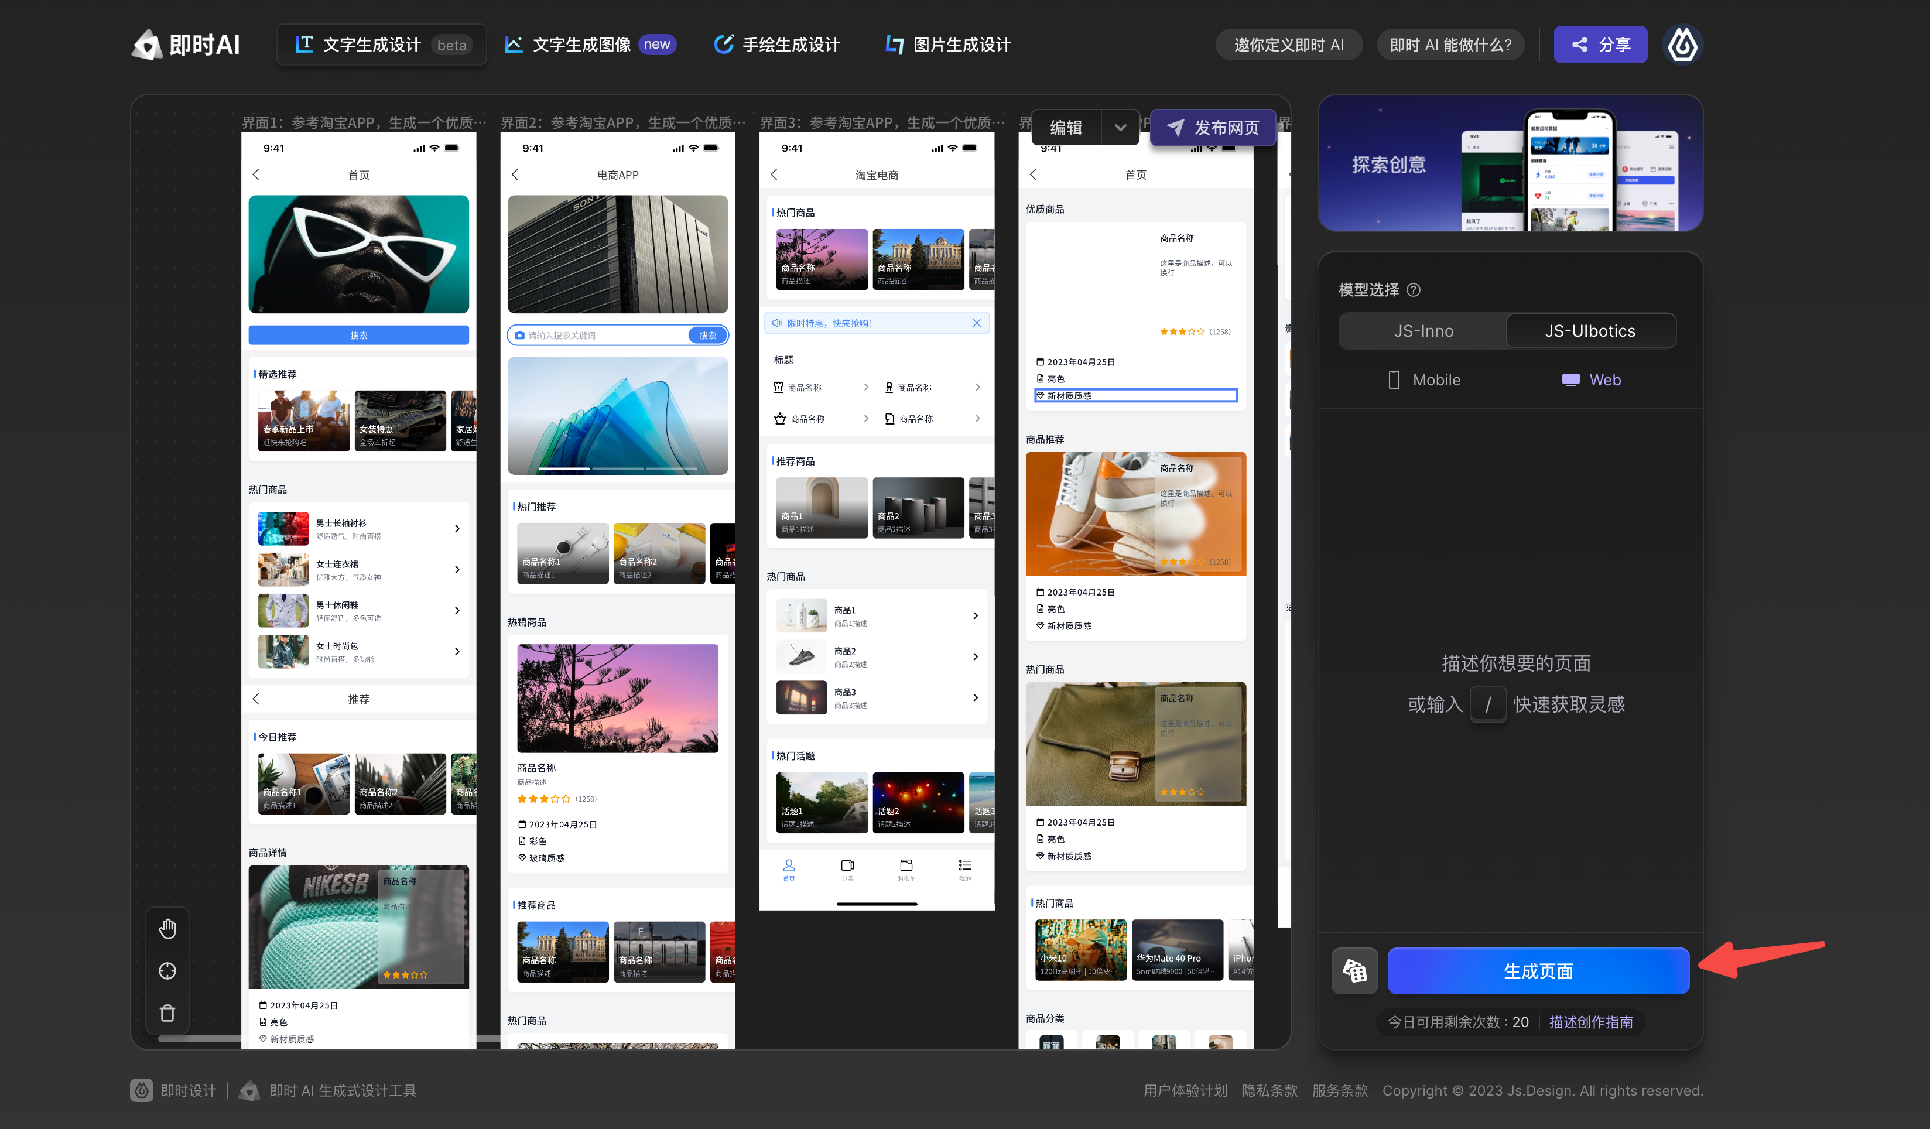1930x1129 pixels.
Task: Switch to 文字生成图像 new tab
Action: pos(590,45)
